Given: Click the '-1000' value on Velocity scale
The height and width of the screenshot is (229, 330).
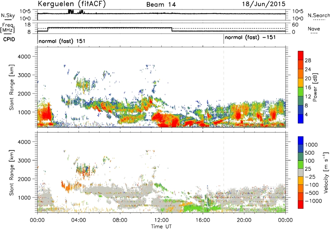Looking at the screenshot, I should (x=313, y=201).
